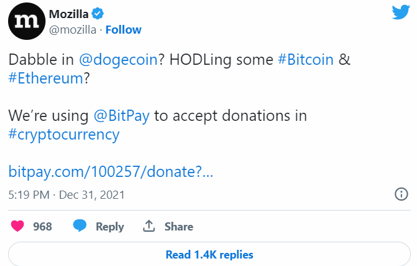Click the Share text label
Image resolution: width=417 pixels, height=266 pixels.
179,227
